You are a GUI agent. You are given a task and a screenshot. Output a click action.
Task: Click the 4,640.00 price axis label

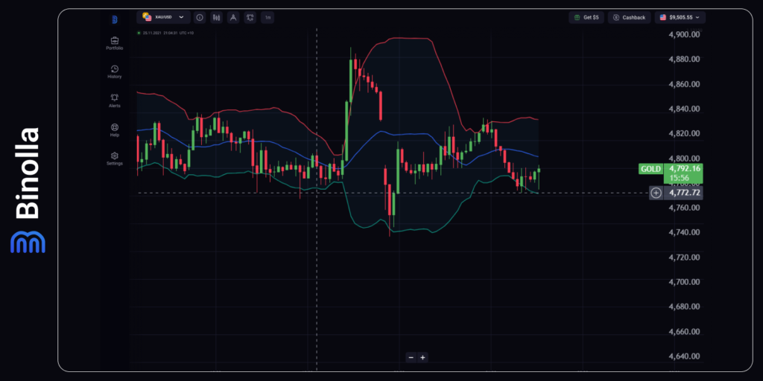click(684, 356)
